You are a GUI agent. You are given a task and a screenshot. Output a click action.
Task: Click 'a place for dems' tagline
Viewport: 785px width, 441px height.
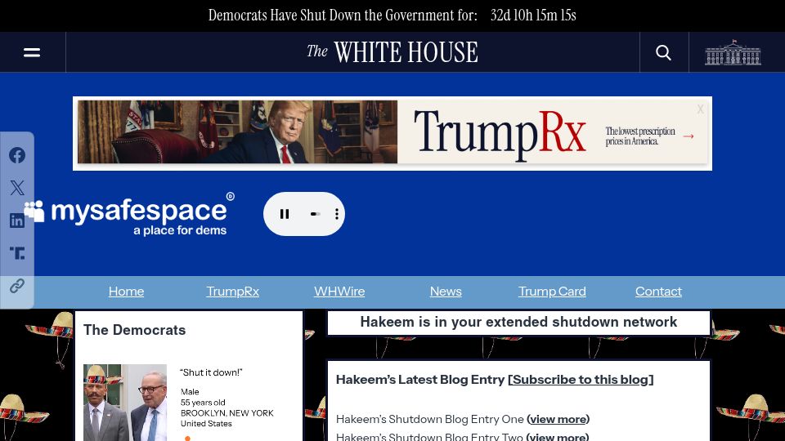pyautogui.click(x=180, y=230)
